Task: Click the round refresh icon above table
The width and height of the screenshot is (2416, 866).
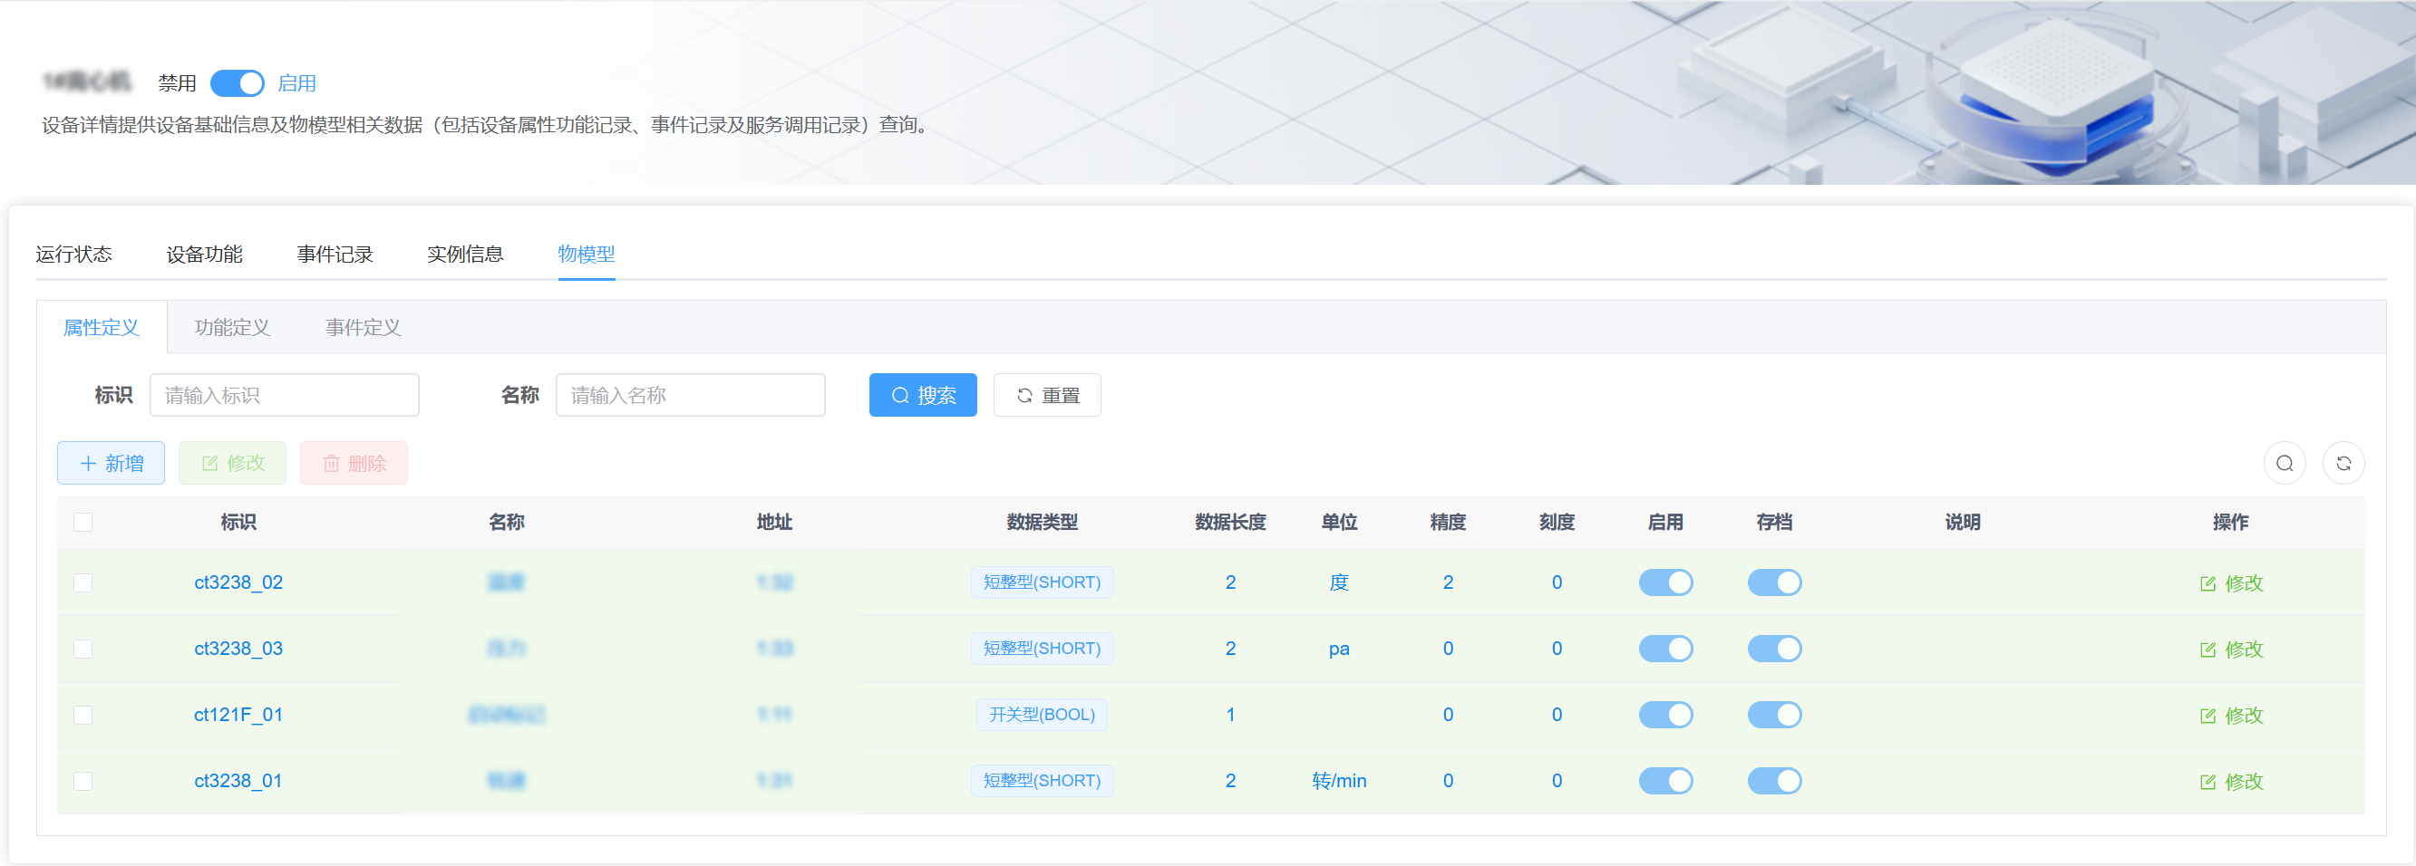Action: pos(2342,463)
